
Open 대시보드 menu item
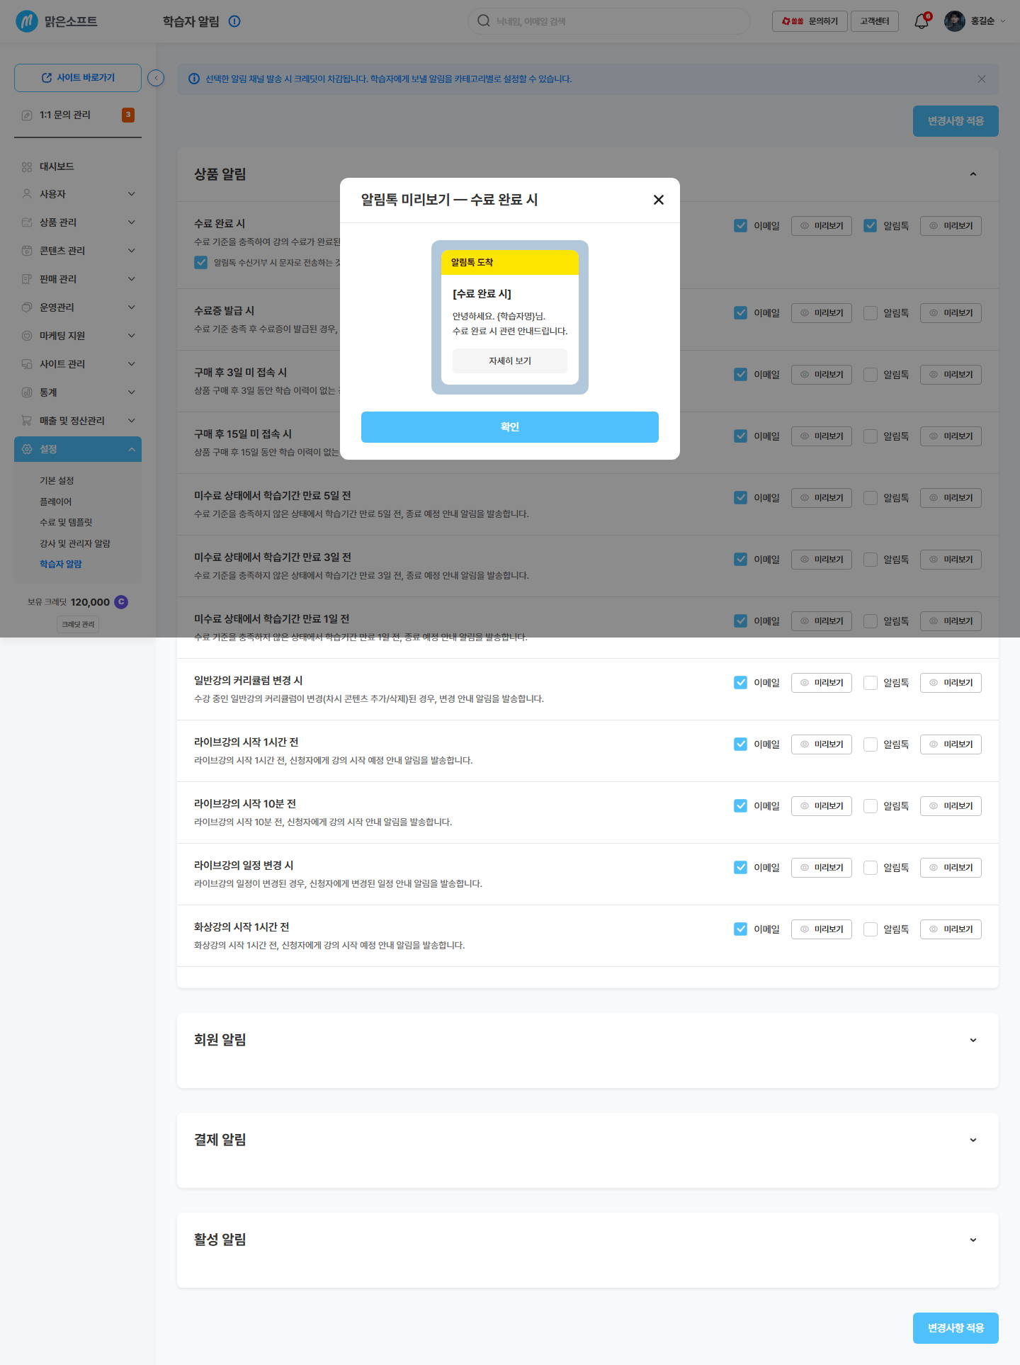[78, 166]
